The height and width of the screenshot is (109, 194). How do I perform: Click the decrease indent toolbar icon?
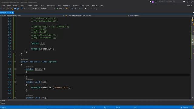pyautogui.click(x=79, y=8)
